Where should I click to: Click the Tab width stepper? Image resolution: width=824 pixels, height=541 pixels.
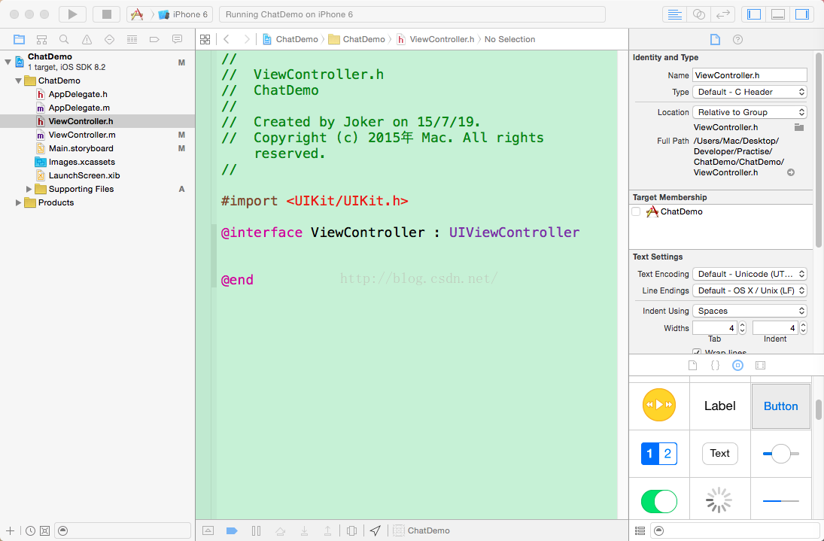(x=742, y=328)
